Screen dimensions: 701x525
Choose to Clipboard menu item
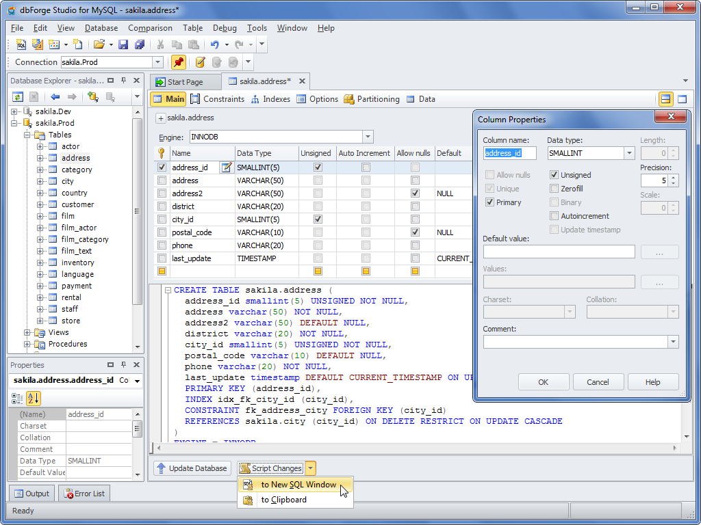tap(295, 500)
